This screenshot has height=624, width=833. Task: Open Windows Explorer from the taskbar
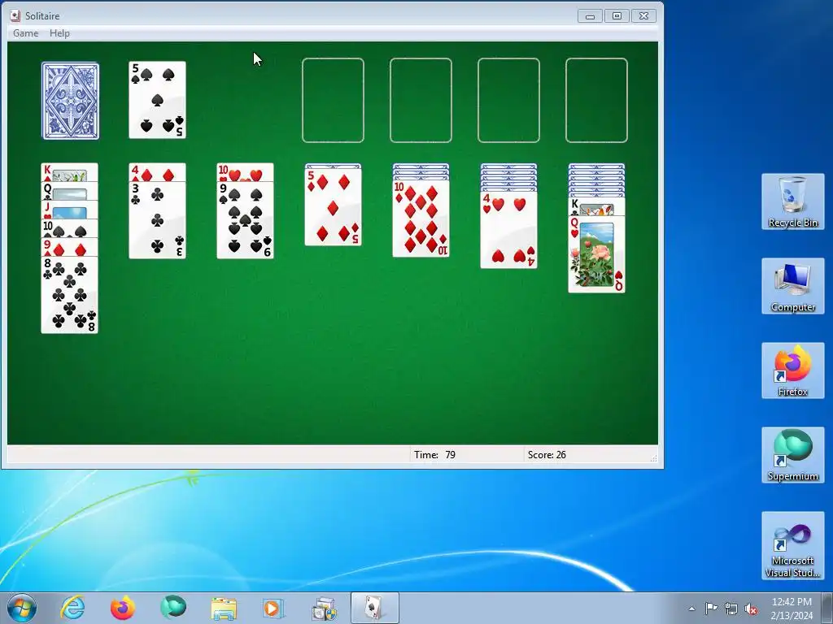pyautogui.click(x=224, y=608)
